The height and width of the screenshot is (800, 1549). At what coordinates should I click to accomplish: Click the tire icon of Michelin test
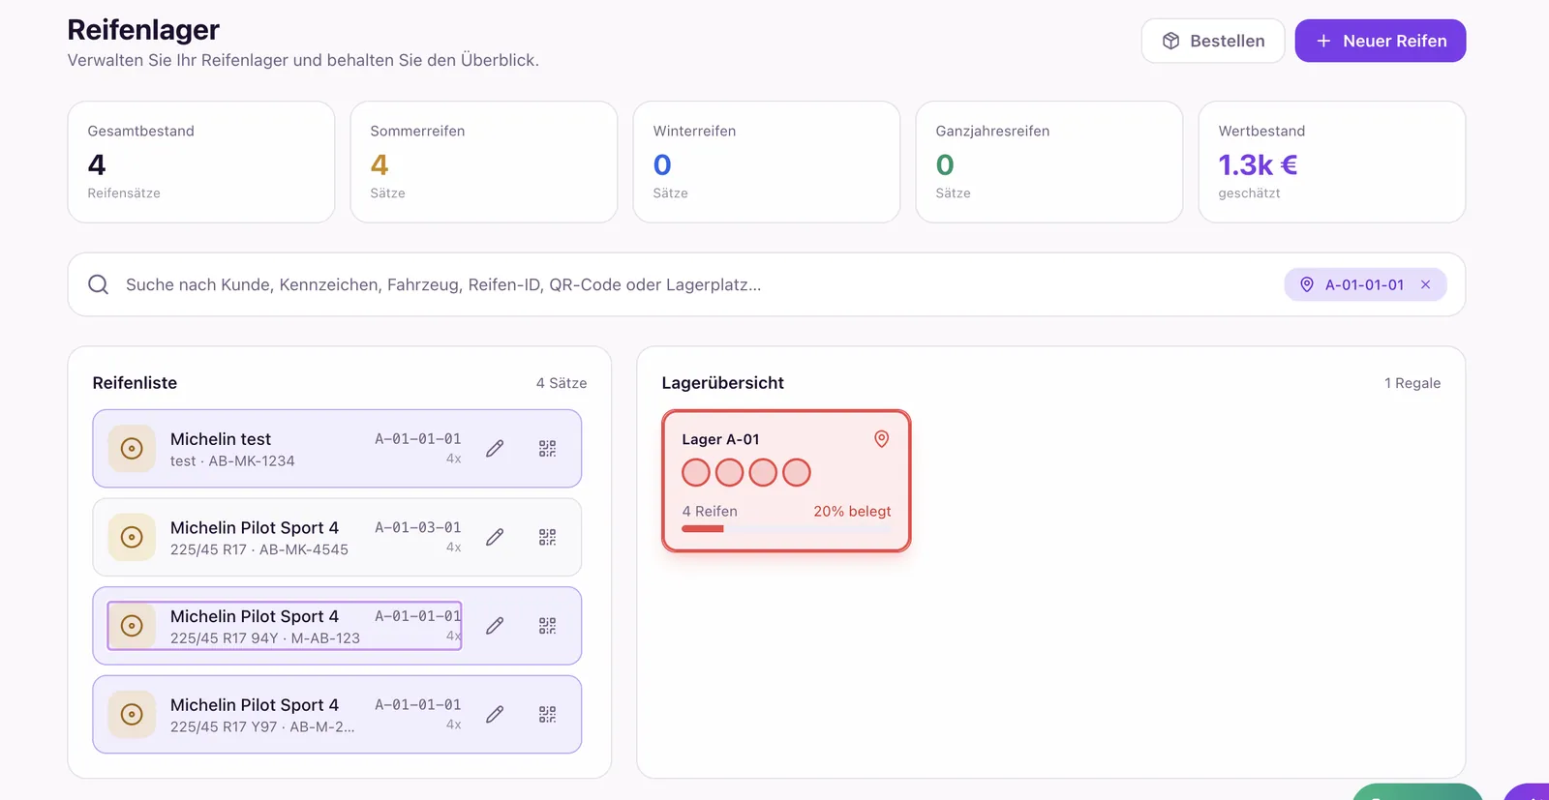click(132, 448)
